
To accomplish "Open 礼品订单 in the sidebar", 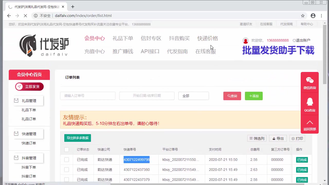I will [x=29, y=119].
